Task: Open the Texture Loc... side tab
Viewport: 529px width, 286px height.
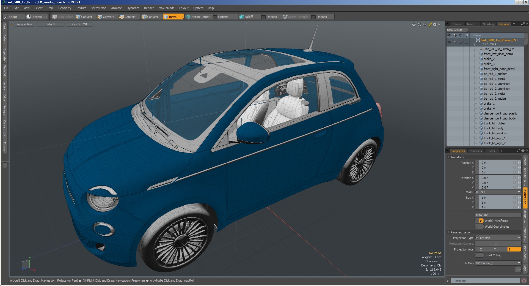Action: pos(525,198)
